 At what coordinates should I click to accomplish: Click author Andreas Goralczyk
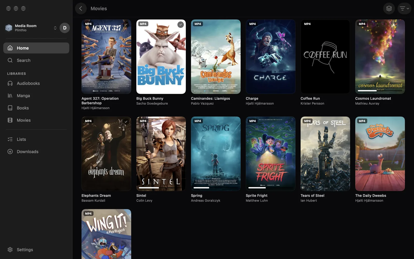coord(206,200)
